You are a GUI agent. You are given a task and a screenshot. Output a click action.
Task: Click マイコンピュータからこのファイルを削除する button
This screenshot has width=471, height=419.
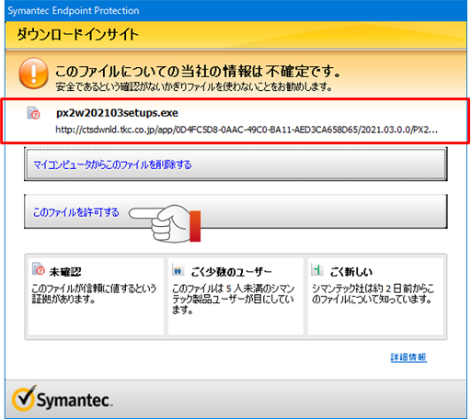[235, 164]
